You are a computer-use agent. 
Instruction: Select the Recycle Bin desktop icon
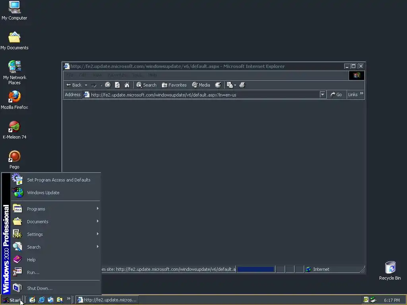390,271
